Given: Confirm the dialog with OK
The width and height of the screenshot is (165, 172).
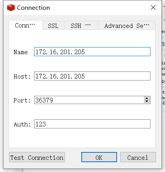Looking at the screenshot, I should (99, 157).
